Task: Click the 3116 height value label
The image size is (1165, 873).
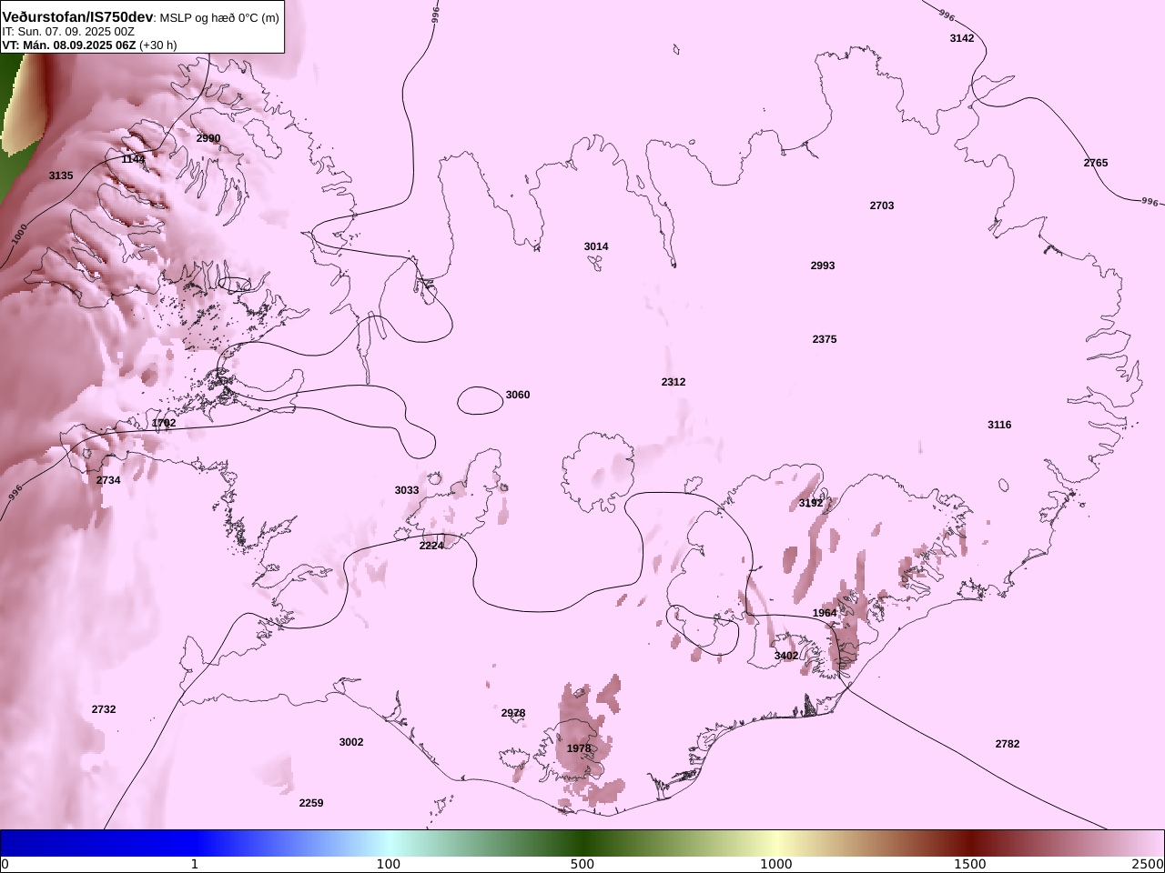Action: pyautogui.click(x=999, y=425)
